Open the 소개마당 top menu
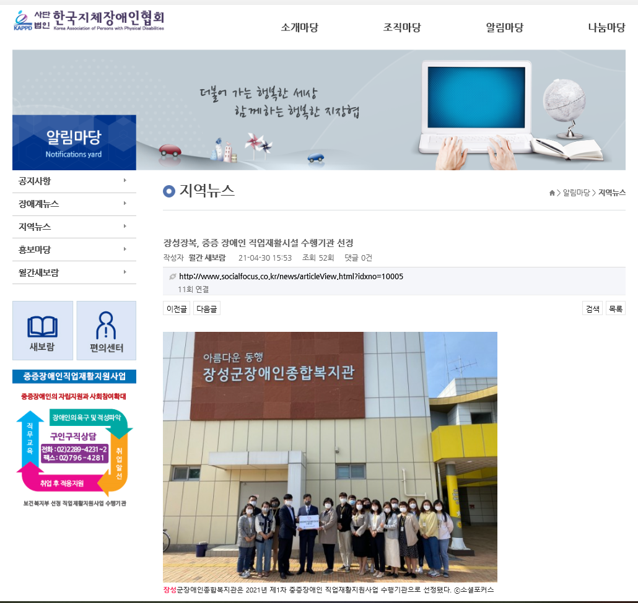This screenshot has width=638, height=603. tap(299, 27)
